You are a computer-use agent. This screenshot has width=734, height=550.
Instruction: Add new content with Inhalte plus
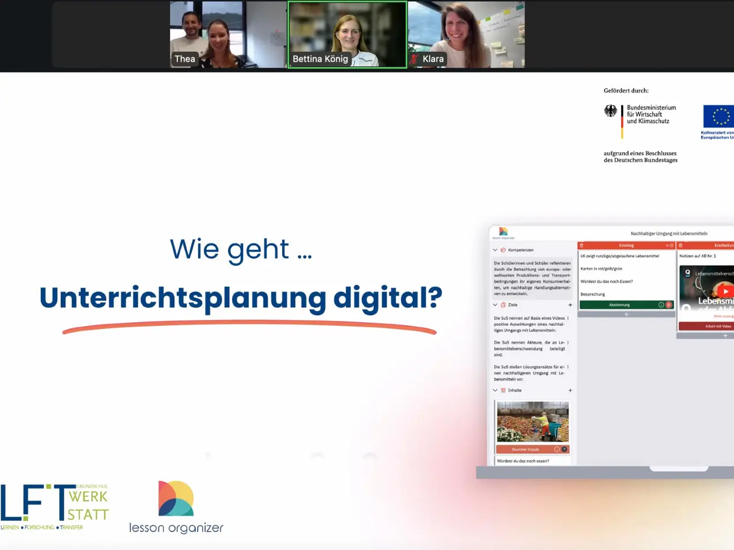click(x=570, y=391)
